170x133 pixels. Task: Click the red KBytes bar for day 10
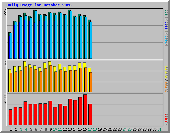click(55, 116)
